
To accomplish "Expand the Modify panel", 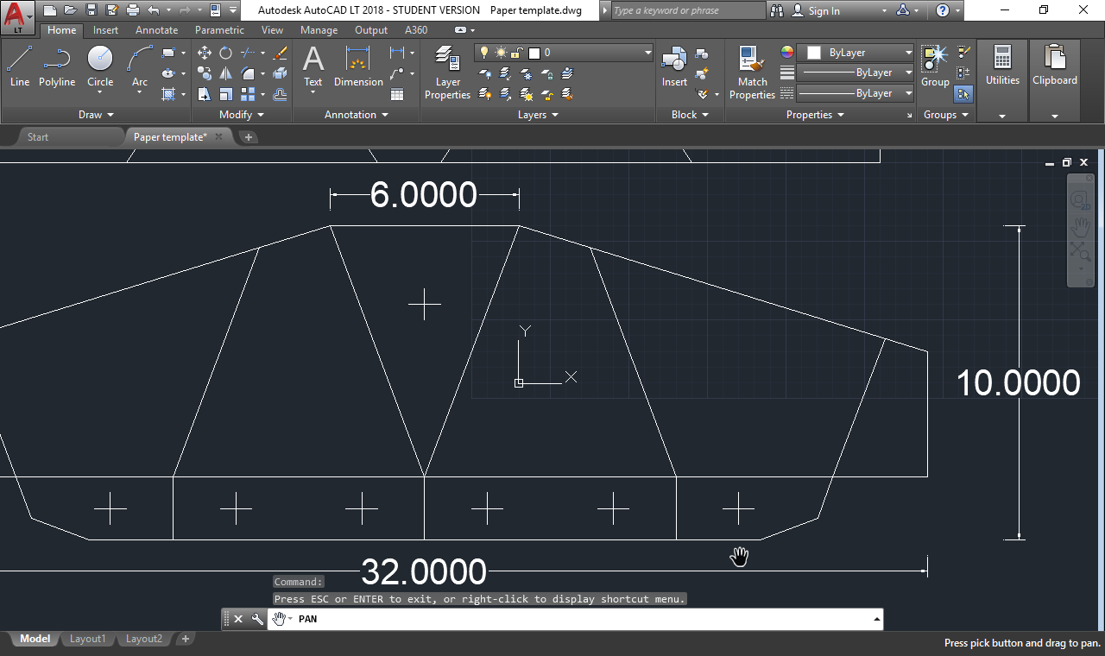I will (242, 115).
